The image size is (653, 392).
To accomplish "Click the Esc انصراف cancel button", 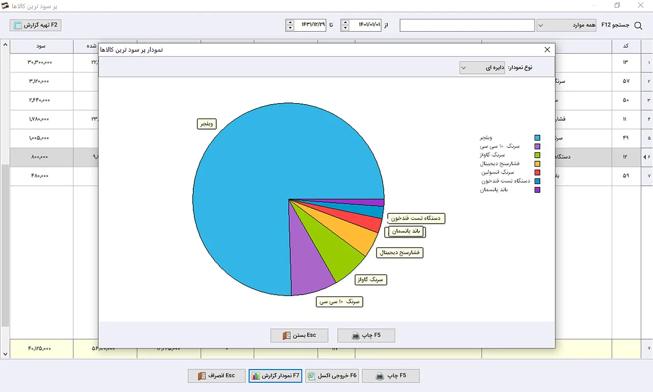I will [x=217, y=376].
